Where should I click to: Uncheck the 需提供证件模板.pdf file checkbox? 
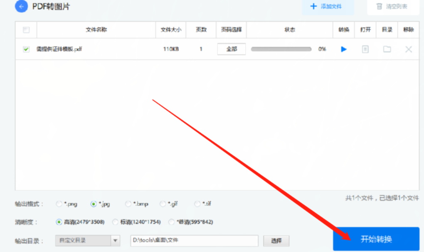tap(26, 49)
